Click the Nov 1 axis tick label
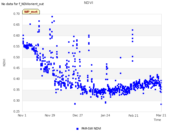The height and width of the screenshot is (134, 178). coord(22,115)
